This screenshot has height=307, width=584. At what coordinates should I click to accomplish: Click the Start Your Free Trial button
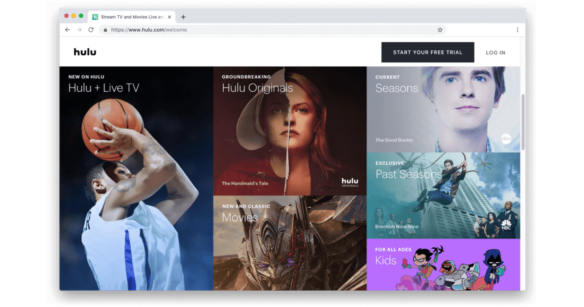click(x=428, y=52)
